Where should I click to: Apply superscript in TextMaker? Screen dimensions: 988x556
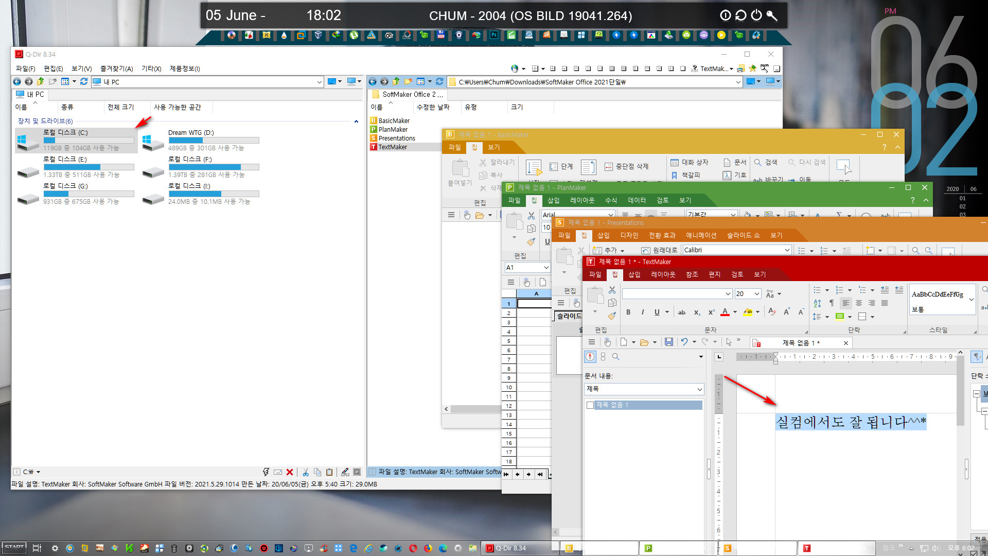coord(711,312)
